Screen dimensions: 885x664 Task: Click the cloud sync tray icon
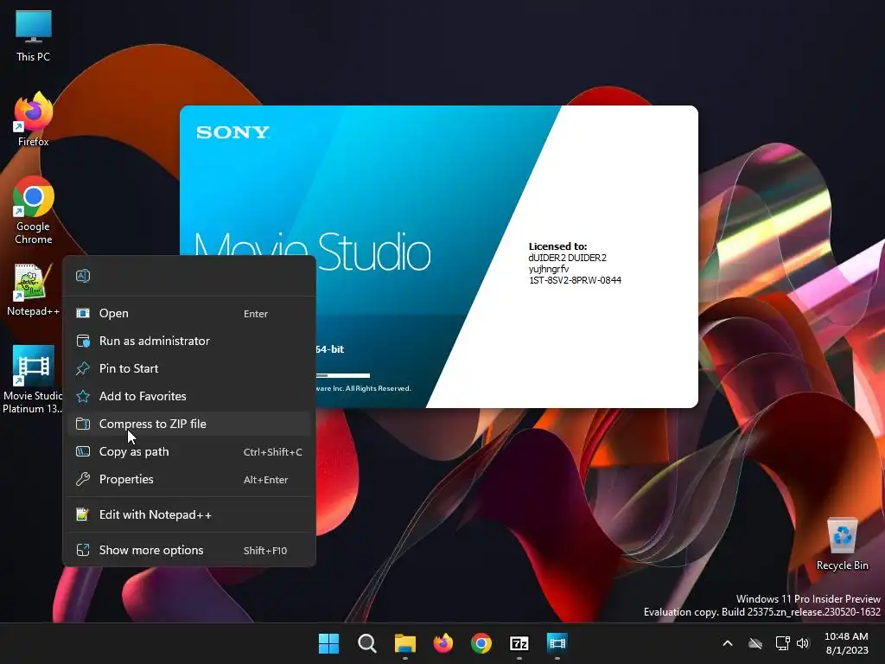(x=755, y=643)
